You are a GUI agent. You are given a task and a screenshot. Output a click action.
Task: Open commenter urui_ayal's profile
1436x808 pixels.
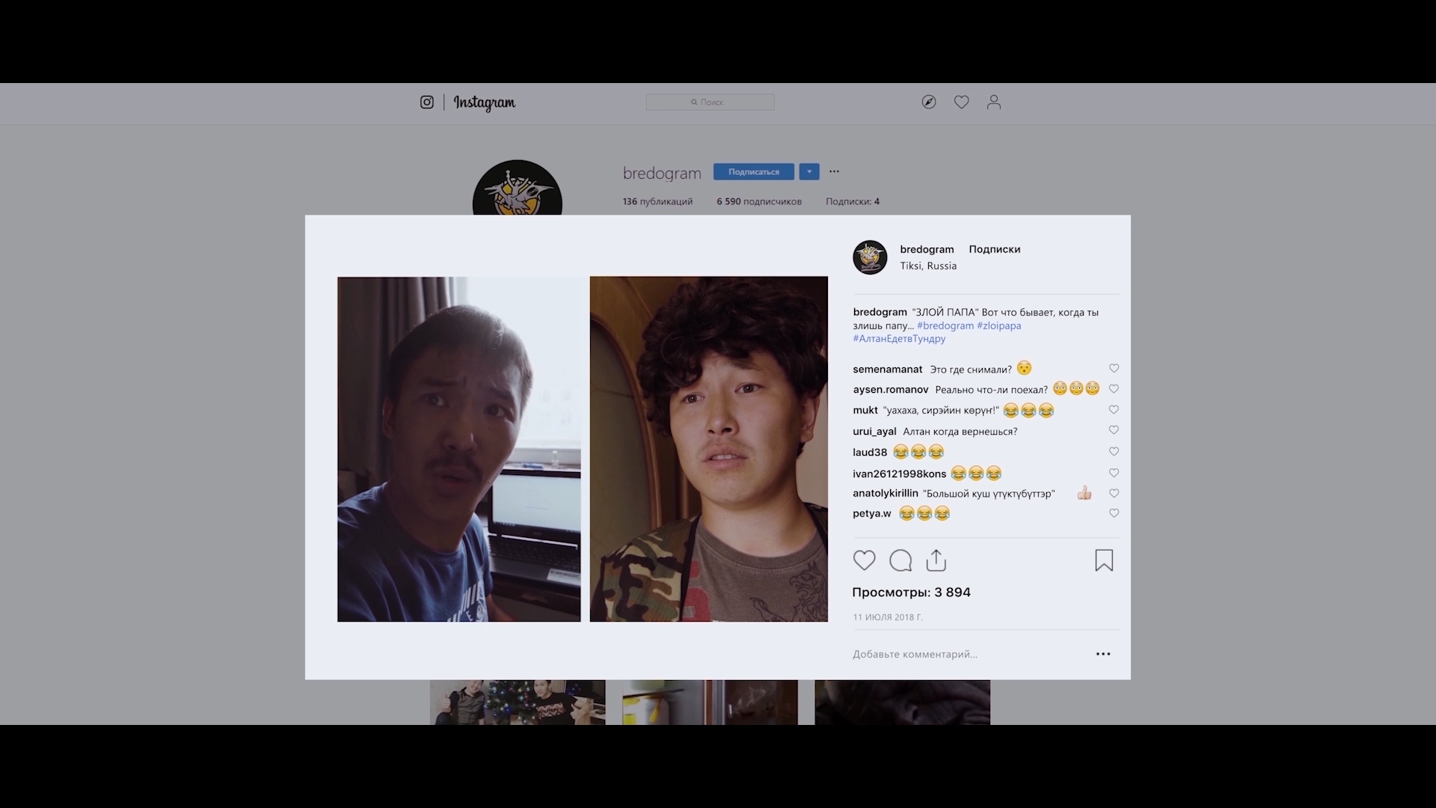tap(874, 432)
